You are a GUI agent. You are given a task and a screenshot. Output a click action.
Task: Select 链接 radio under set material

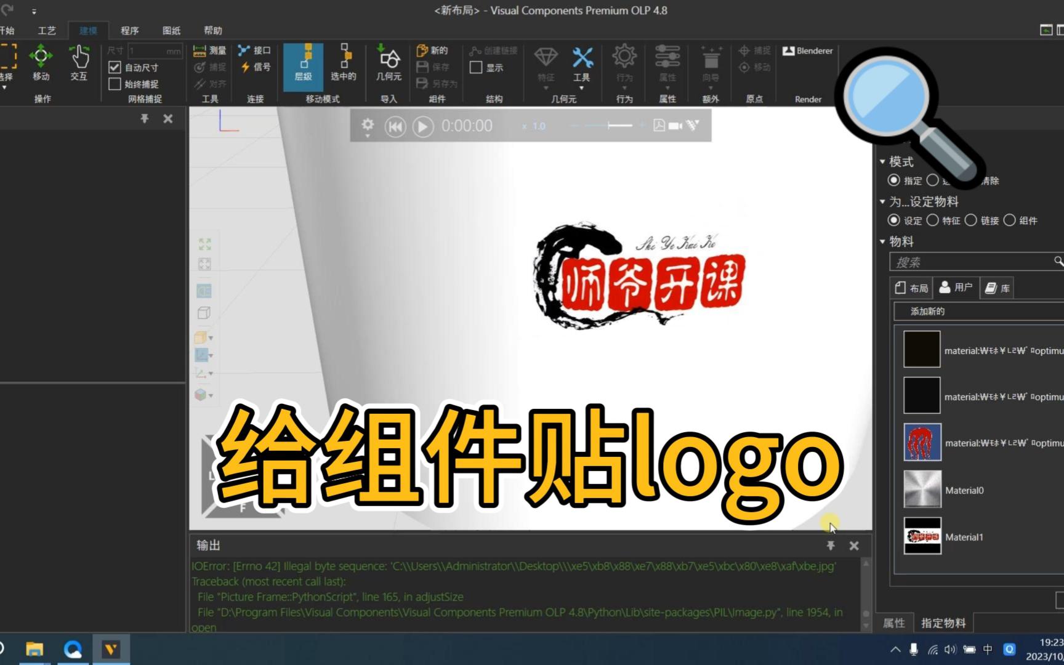tap(971, 220)
